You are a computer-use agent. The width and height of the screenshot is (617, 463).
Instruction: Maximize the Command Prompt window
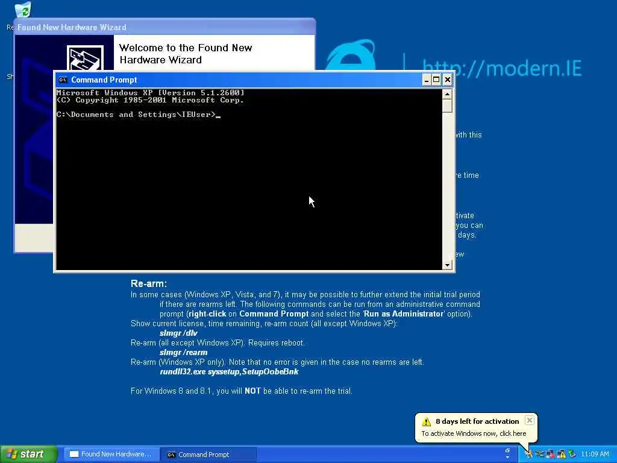436,80
